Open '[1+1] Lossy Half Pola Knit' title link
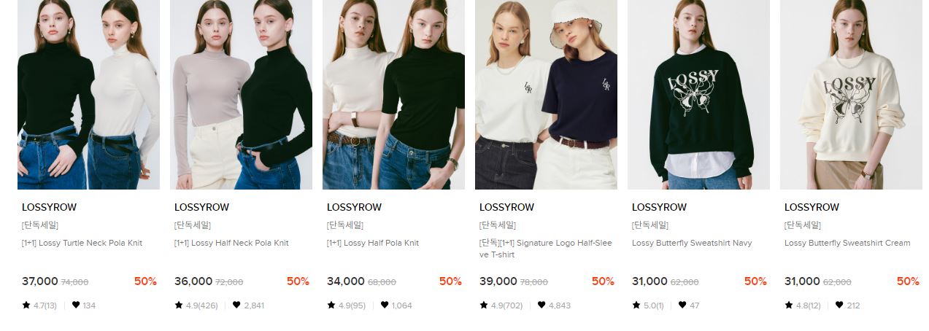 point(373,243)
